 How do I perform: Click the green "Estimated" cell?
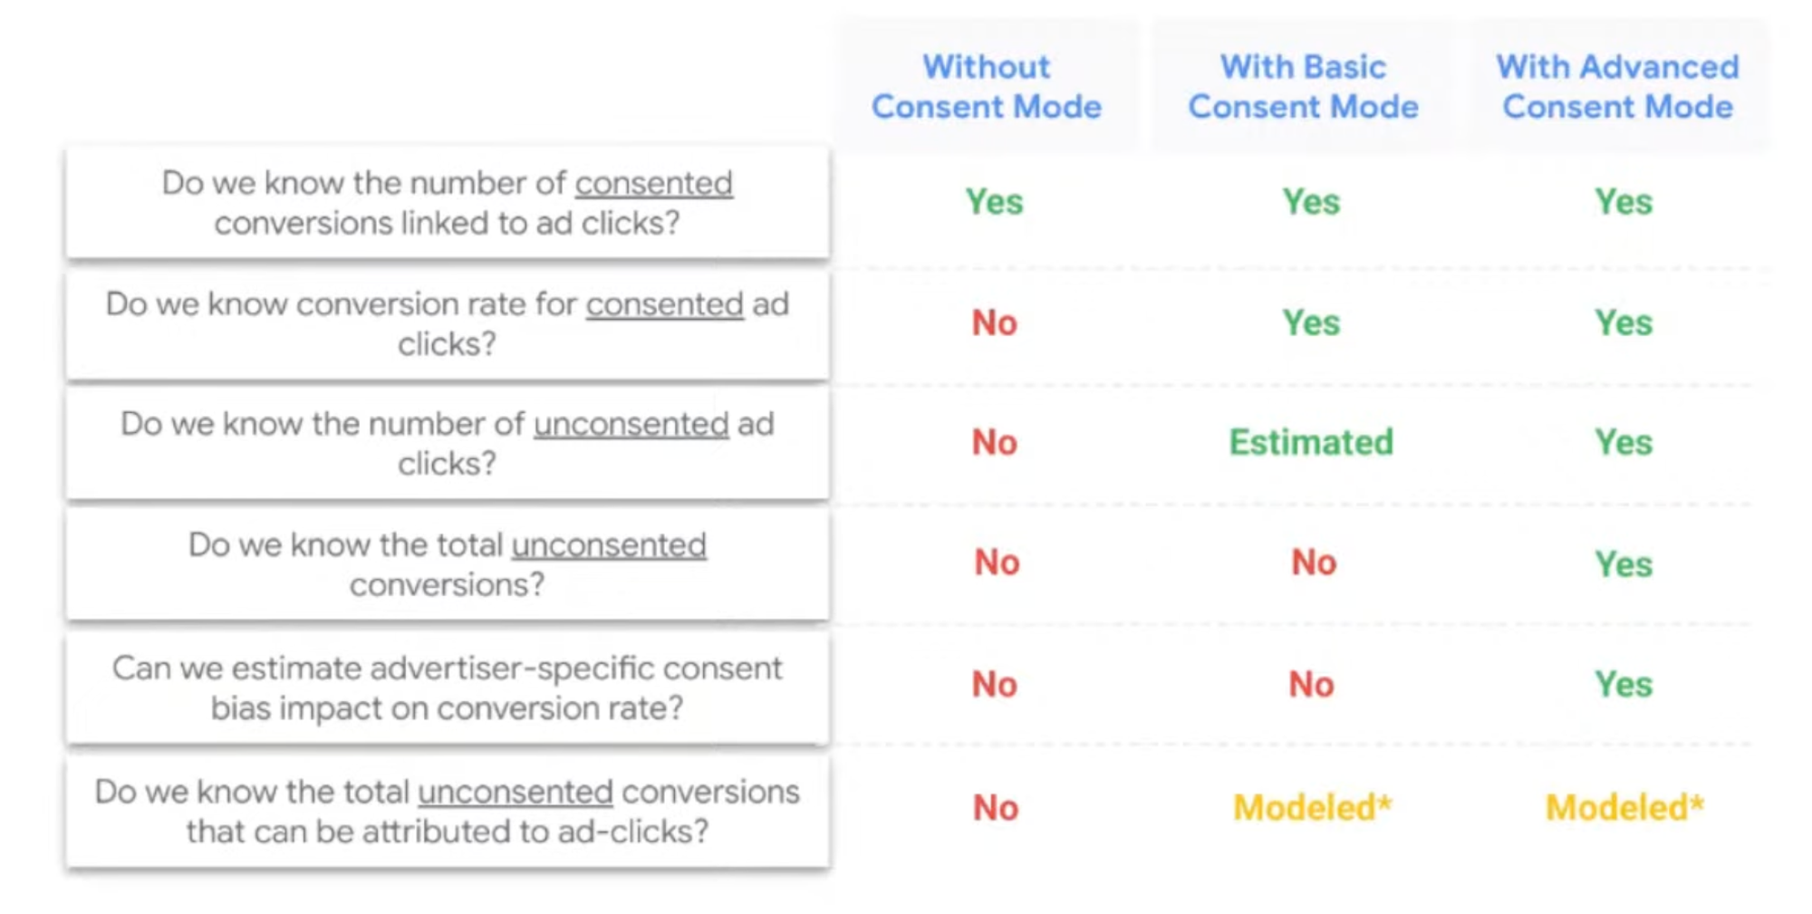[x=1310, y=443]
